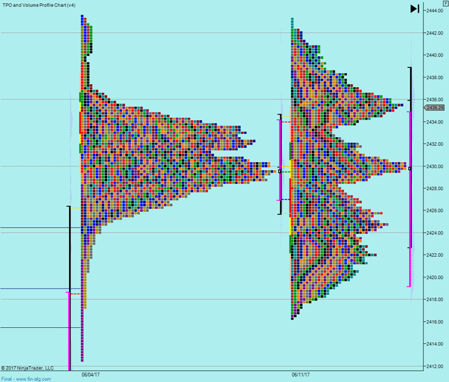
Task: Click the small F button in corner
Action: (x=445, y=3)
